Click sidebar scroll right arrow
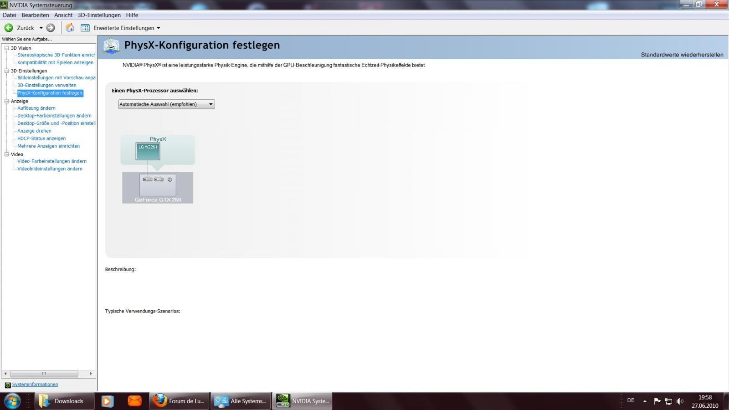 [91, 374]
